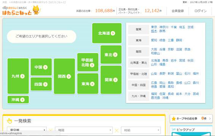Click the arrow icon on 九州 tile
This screenshot has height=136, width=215.
click(x=22, y=76)
